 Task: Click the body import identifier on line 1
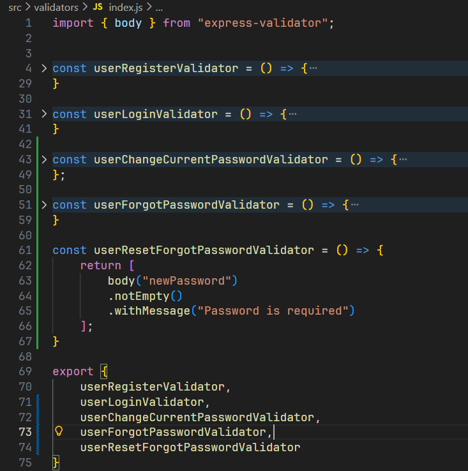[x=128, y=23]
